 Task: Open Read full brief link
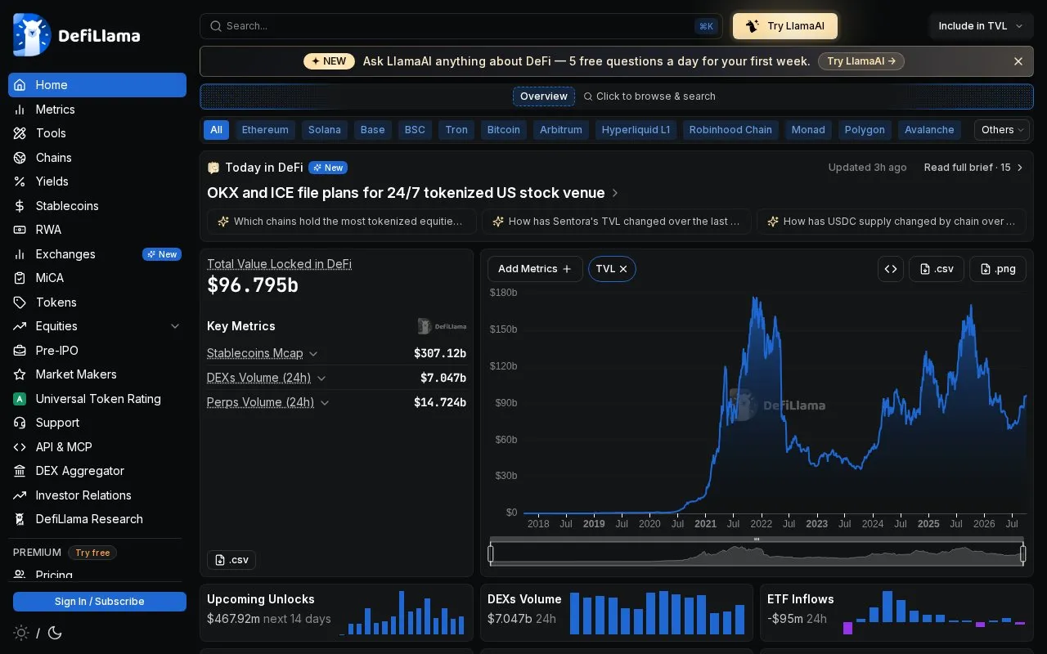tap(974, 168)
